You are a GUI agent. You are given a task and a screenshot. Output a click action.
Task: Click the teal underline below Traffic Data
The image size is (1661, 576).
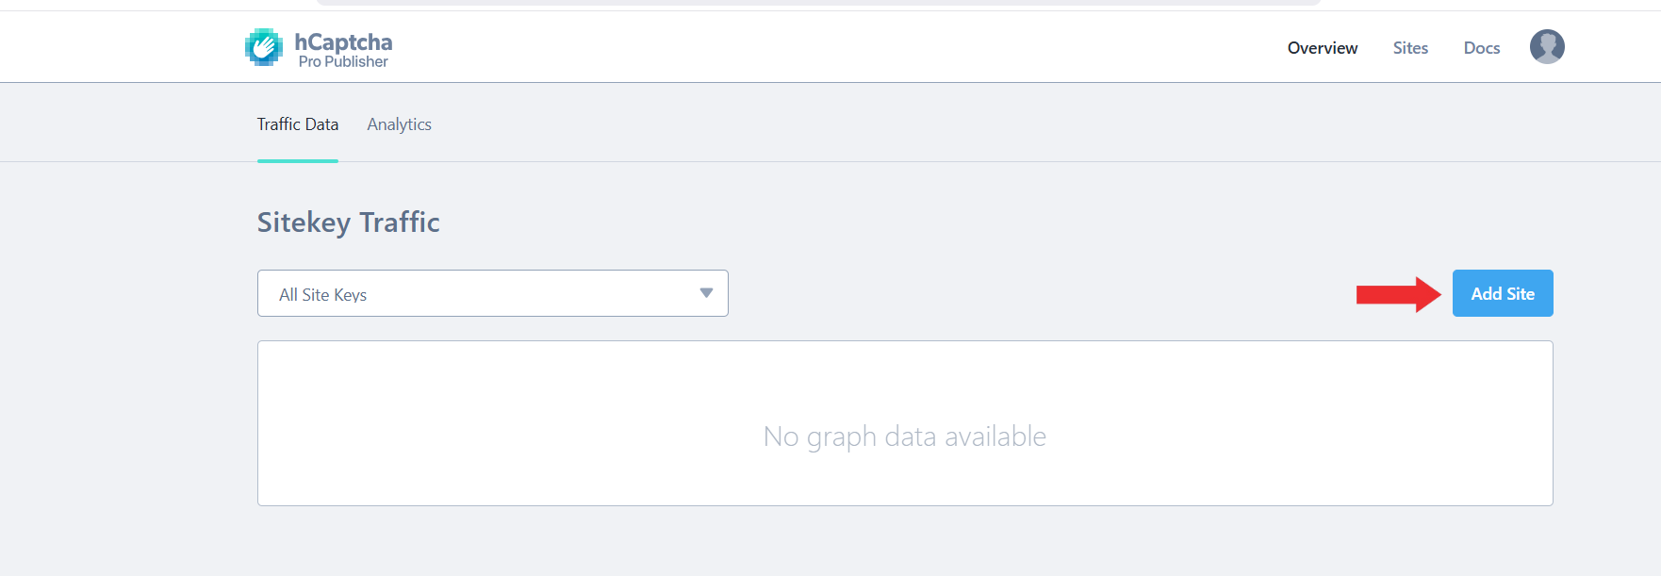(x=297, y=161)
